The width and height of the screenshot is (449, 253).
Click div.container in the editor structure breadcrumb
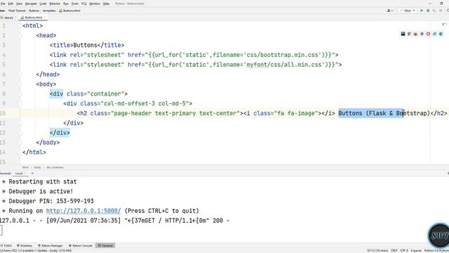click(55, 167)
